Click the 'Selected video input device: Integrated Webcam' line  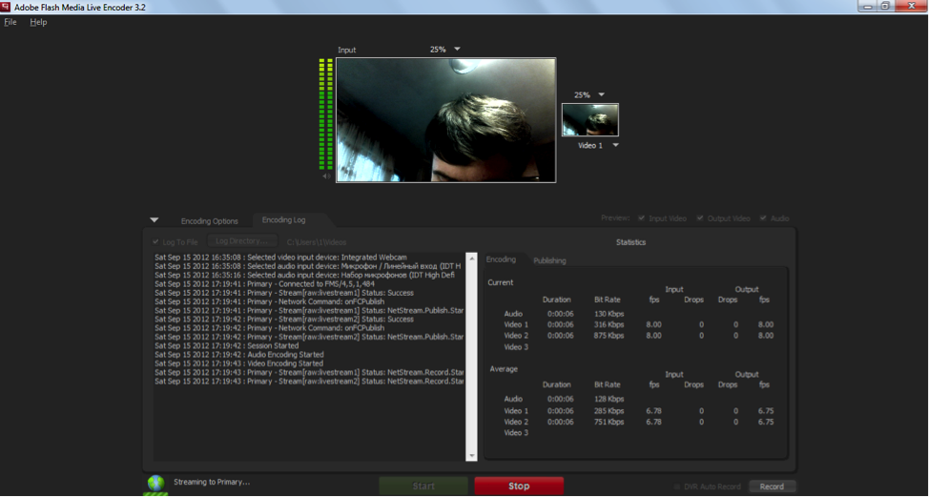tap(280, 258)
